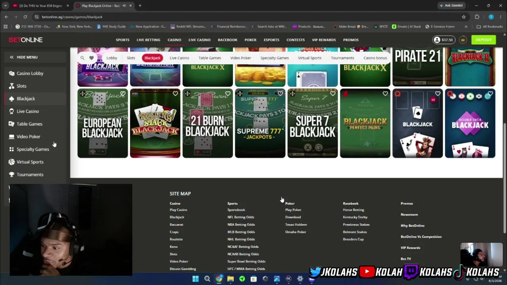
Task: Open the Chrome three-dot menu
Action: point(501,17)
